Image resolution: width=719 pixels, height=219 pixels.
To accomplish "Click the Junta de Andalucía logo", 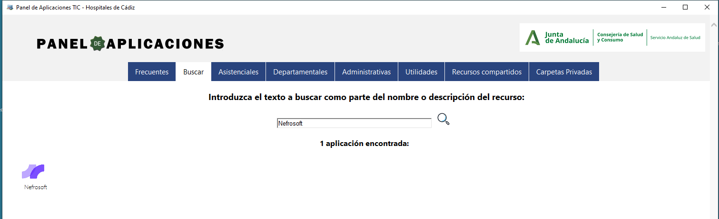I will [557, 37].
